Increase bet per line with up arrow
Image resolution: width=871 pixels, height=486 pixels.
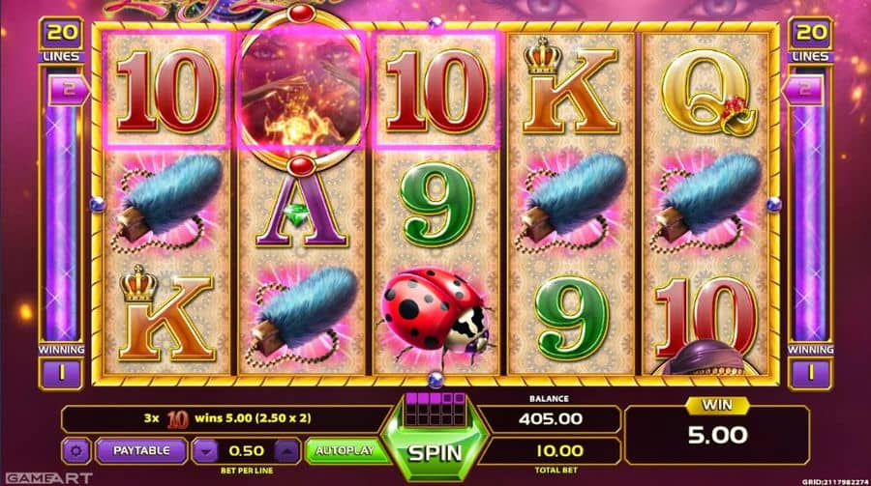[x=287, y=451]
